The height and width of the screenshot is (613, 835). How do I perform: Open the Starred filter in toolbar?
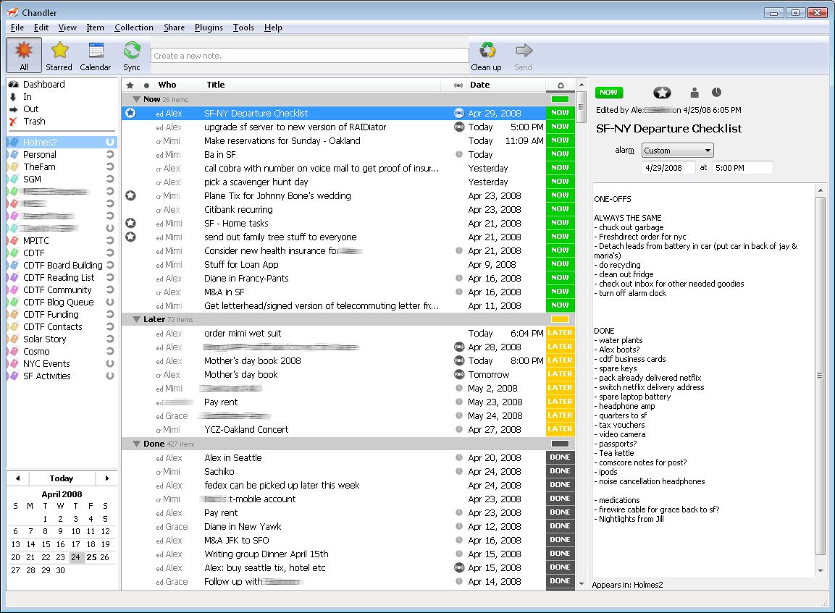[59, 54]
